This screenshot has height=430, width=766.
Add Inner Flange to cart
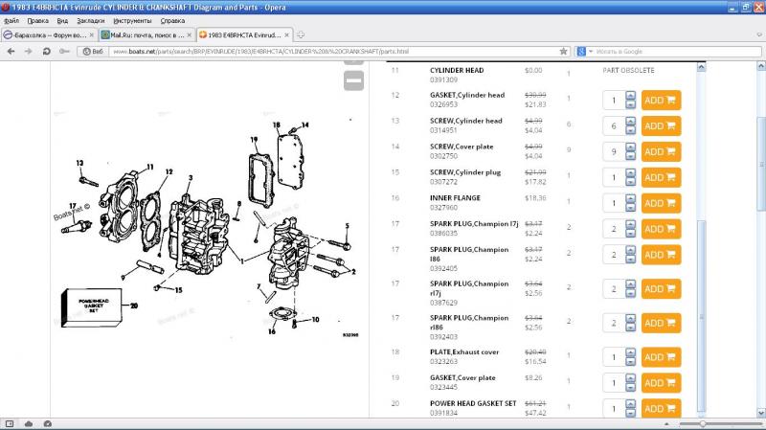pyautogui.click(x=660, y=203)
